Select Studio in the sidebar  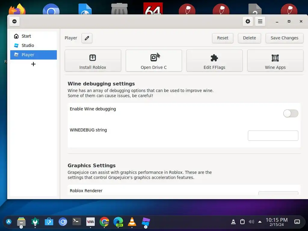click(33, 45)
